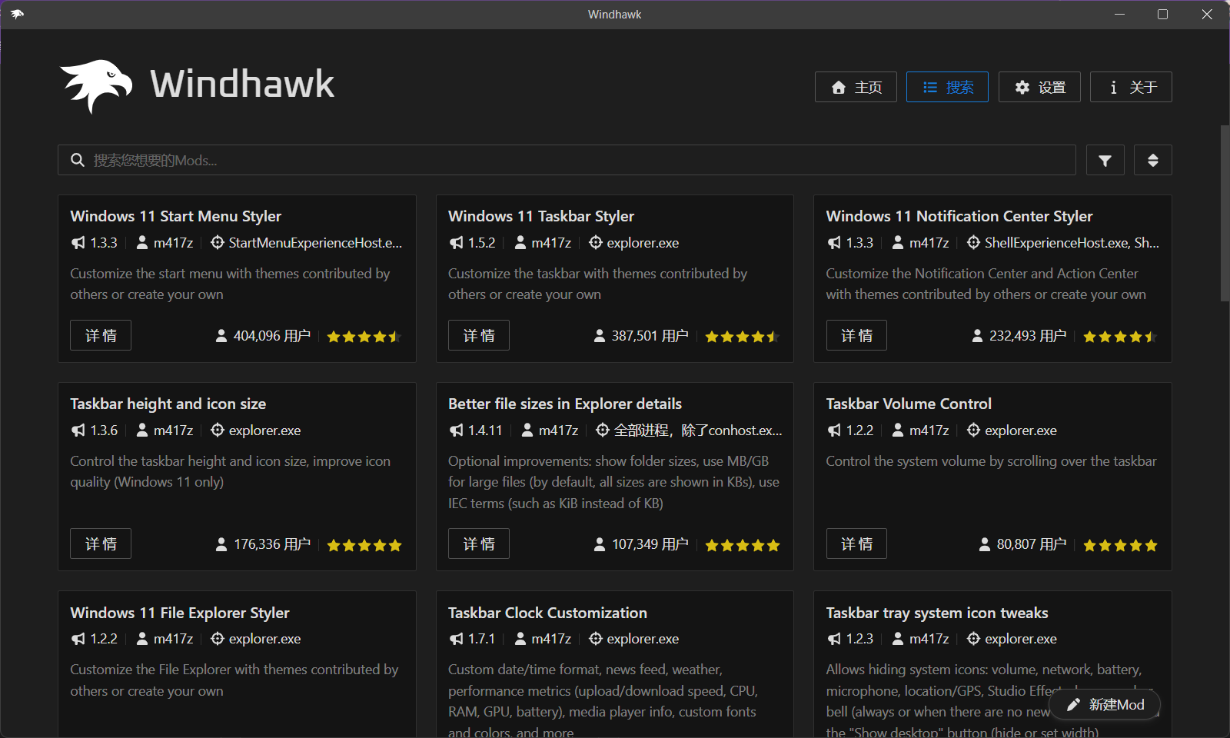The height and width of the screenshot is (738, 1230).
Task: Click the star rating of Start Menu Styler
Action: point(364,337)
